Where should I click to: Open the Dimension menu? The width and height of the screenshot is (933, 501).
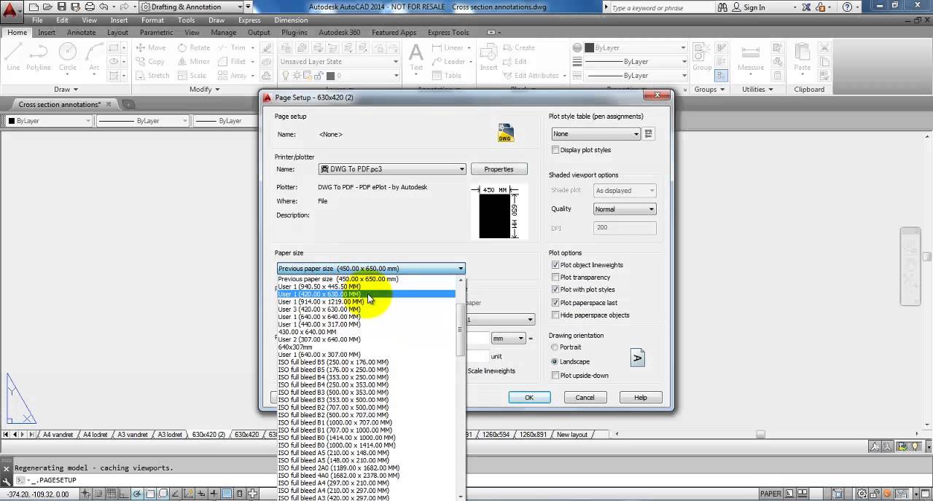(x=291, y=20)
